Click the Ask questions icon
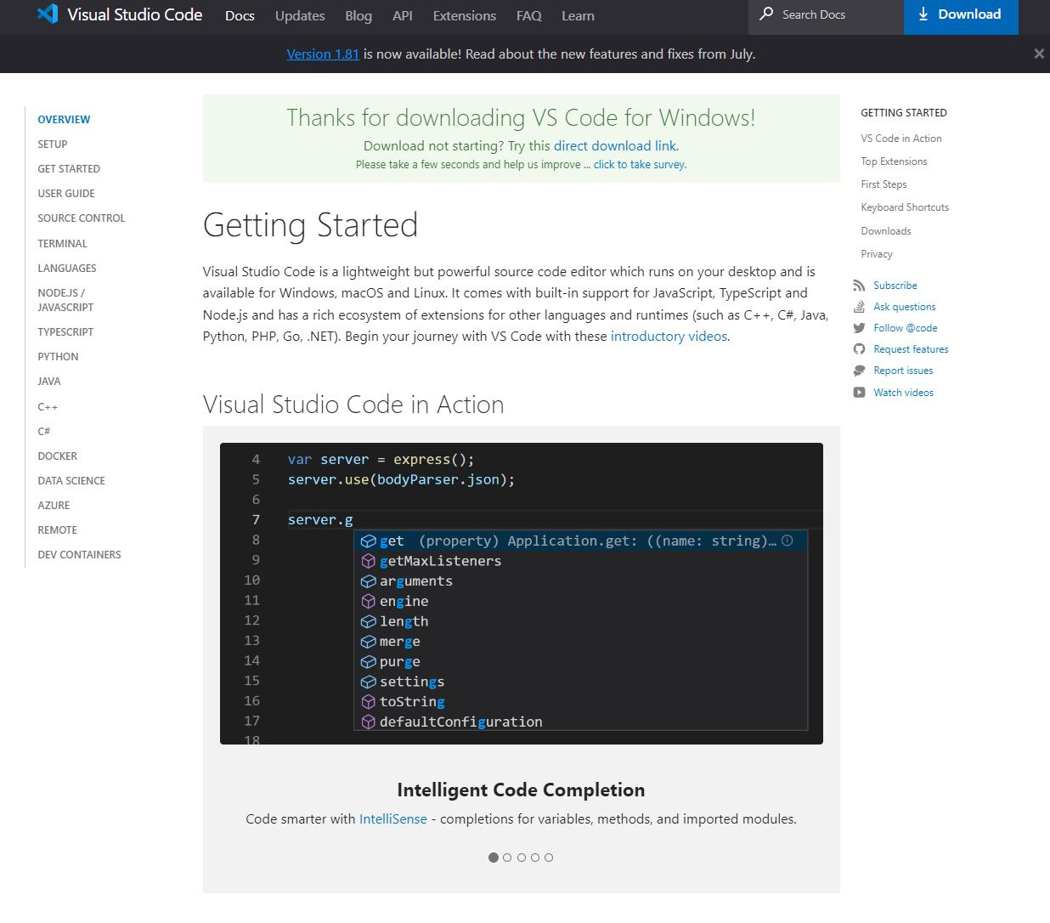 (x=860, y=306)
